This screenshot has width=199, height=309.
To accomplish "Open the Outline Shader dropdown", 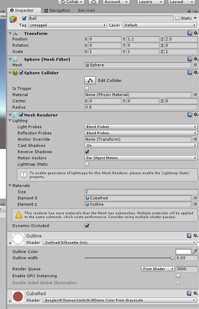I will pos(120,242).
